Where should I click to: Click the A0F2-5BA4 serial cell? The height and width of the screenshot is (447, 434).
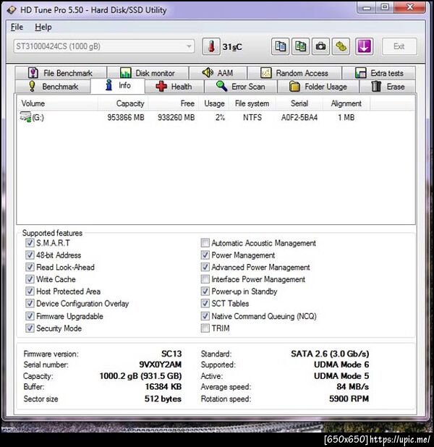tap(299, 117)
